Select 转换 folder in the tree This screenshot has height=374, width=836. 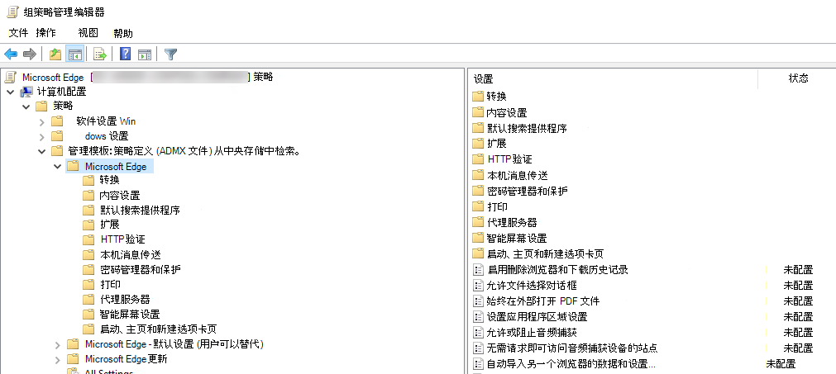(109, 180)
